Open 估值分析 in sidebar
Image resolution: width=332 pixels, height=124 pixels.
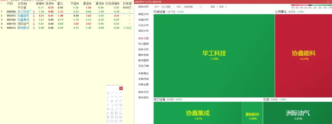(x=143, y=20)
